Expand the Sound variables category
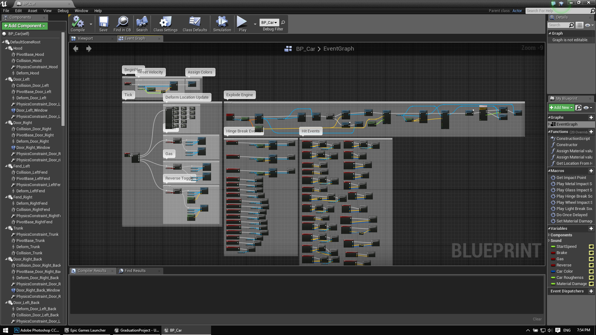This screenshot has height=335, width=596. click(549, 241)
